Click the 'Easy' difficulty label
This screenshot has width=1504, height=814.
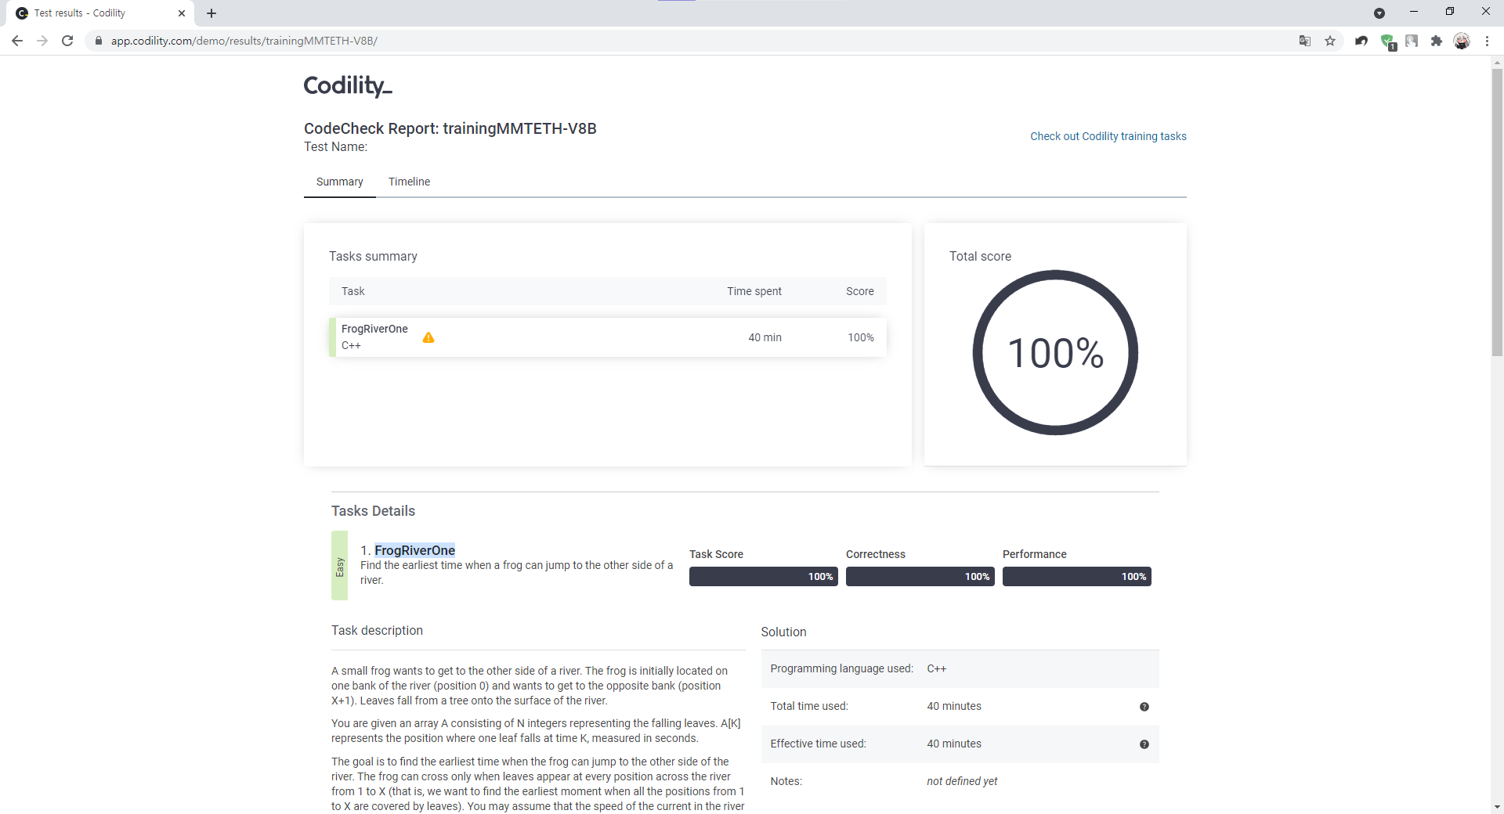[x=339, y=567]
